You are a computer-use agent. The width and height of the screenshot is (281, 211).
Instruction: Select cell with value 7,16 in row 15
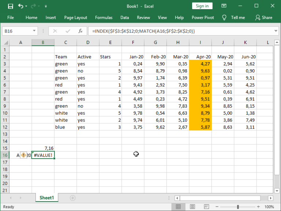43,148
